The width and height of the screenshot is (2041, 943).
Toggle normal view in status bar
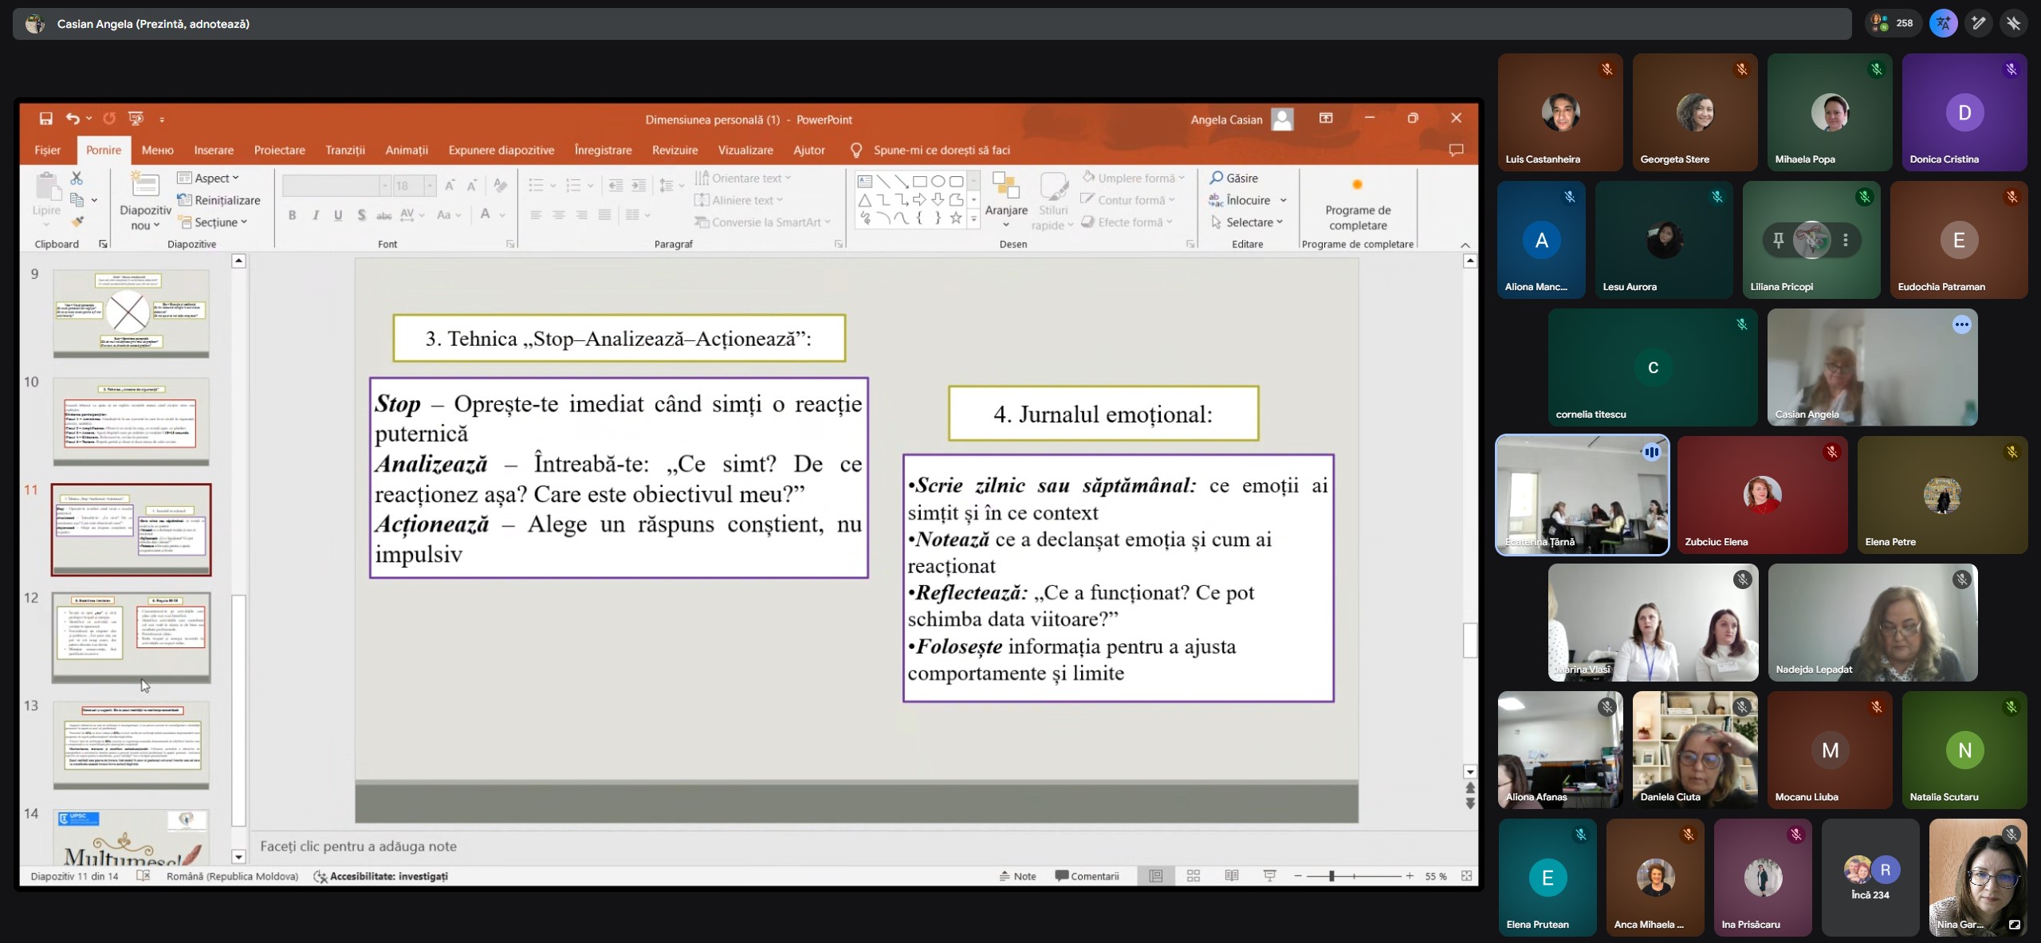pos(1156,876)
